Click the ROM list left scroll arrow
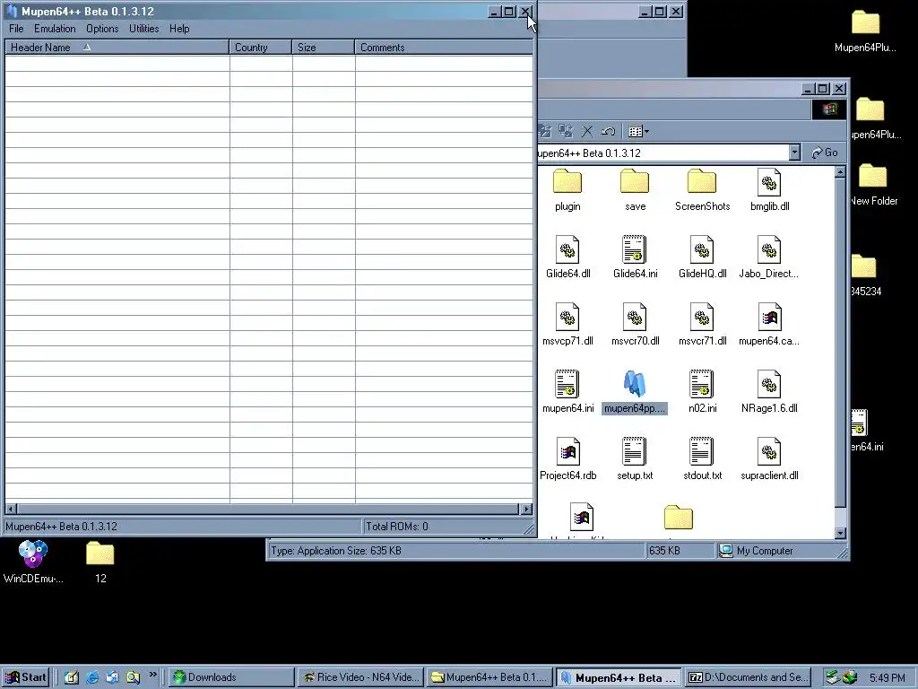 point(11,509)
